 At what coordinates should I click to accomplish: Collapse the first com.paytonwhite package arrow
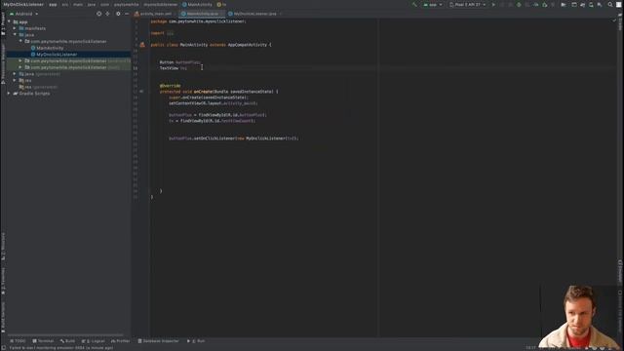click(x=20, y=41)
